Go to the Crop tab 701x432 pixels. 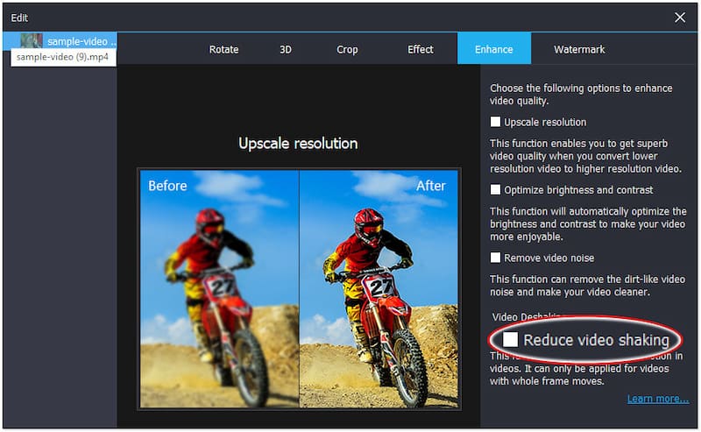point(347,49)
